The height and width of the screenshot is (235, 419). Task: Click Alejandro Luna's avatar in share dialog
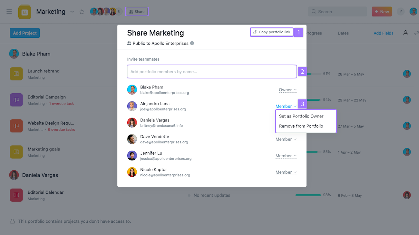(132, 106)
